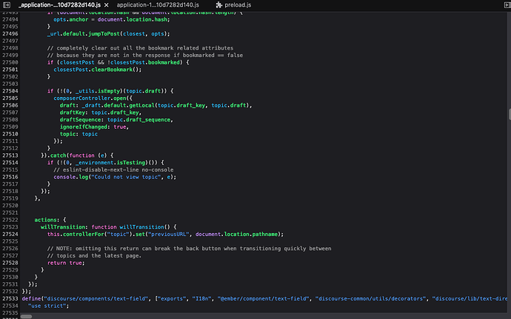
Task: Click the "discourse-common/utils/decorators" string
Action: [x=370, y=299]
